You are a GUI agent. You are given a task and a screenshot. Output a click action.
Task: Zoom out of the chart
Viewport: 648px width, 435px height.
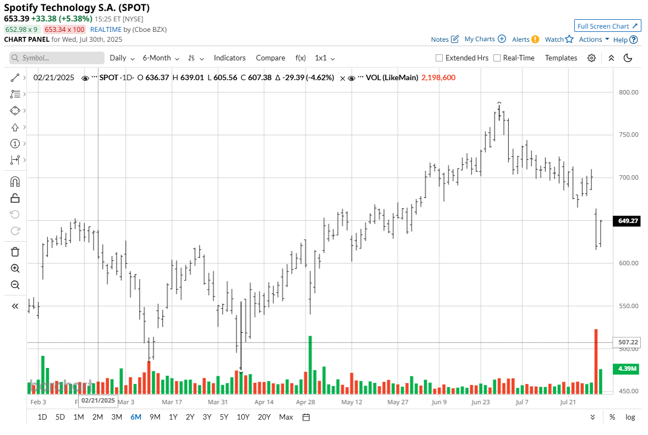click(x=15, y=285)
